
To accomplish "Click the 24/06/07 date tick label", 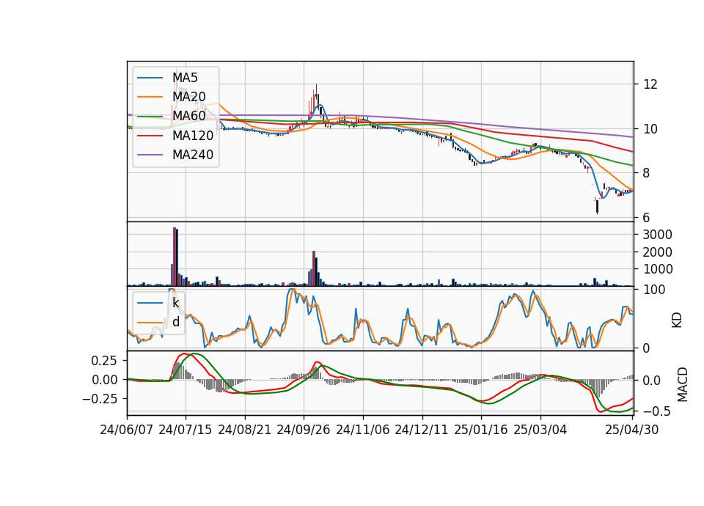I will click(127, 430).
